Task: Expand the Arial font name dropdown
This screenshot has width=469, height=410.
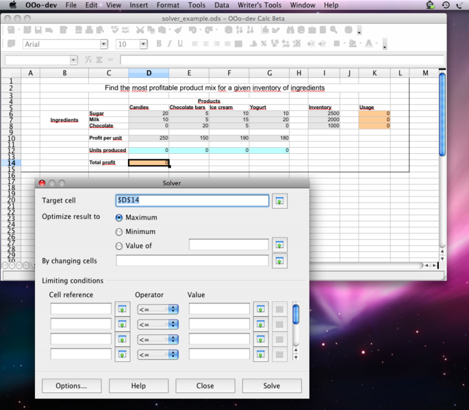Action: 104,44
